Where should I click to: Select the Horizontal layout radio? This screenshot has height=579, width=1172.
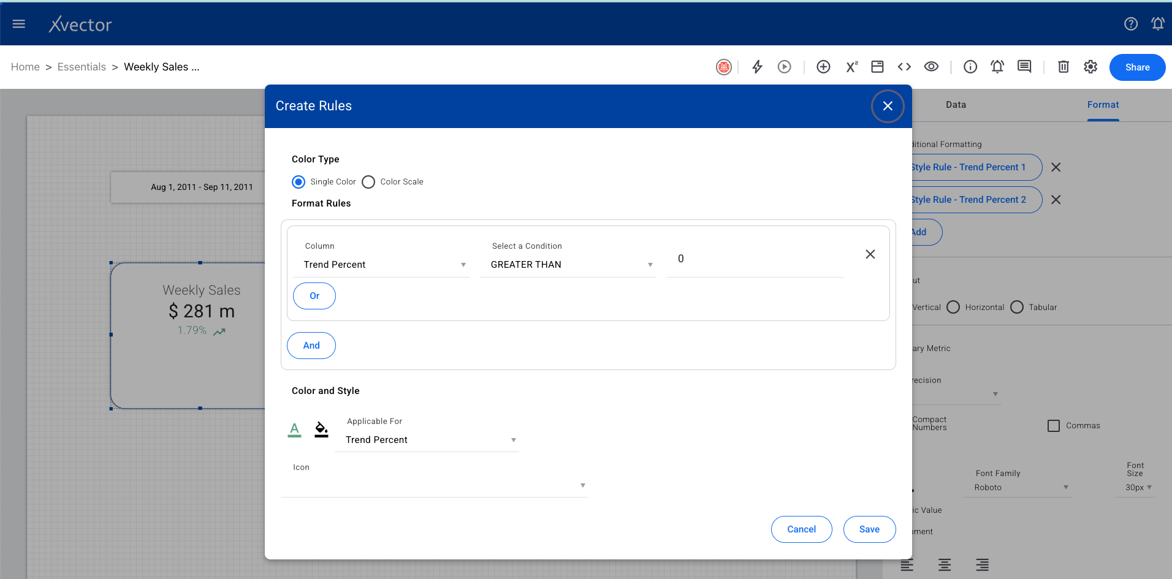953,307
